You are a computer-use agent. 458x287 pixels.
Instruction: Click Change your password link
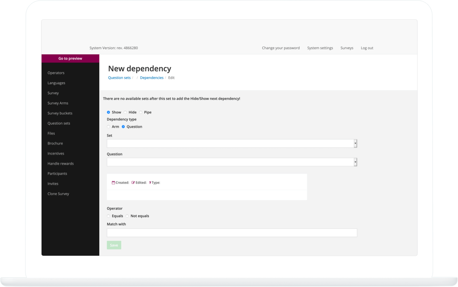coord(281,48)
